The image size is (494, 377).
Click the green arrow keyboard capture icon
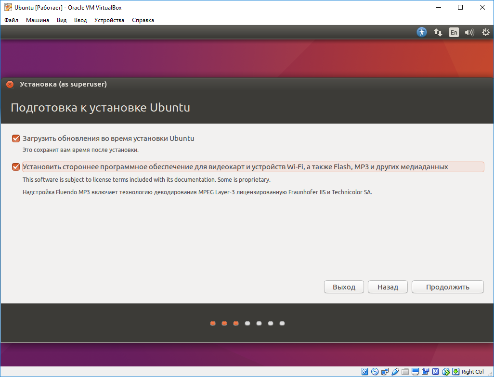coord(455,371)
